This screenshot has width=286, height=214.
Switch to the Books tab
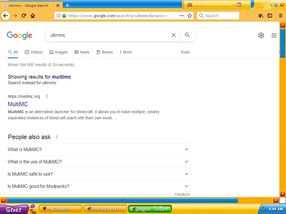pos(104,52)
